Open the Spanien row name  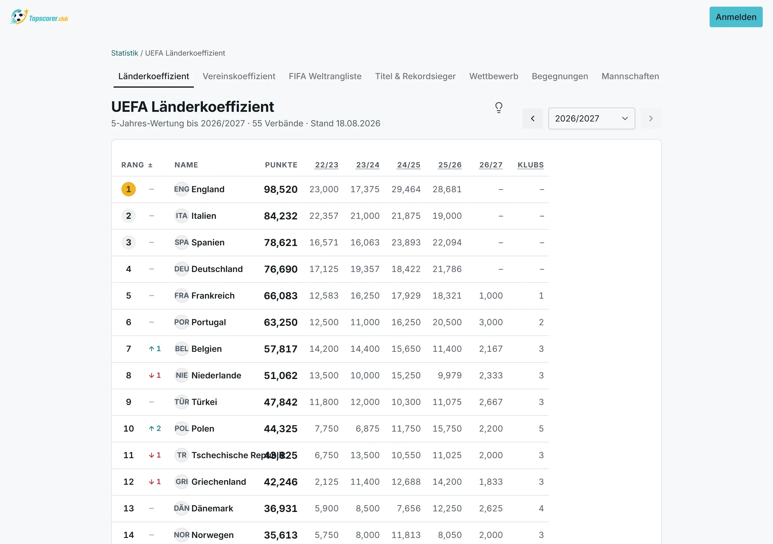(x=208, y=242)
